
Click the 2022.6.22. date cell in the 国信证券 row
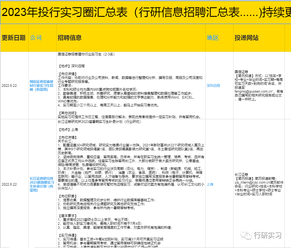click(x=15, y=85)
